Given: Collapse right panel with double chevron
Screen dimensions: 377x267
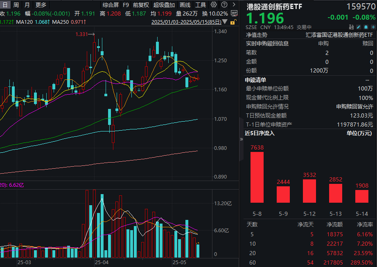Looking at the screenshot, I should [241, 139].
